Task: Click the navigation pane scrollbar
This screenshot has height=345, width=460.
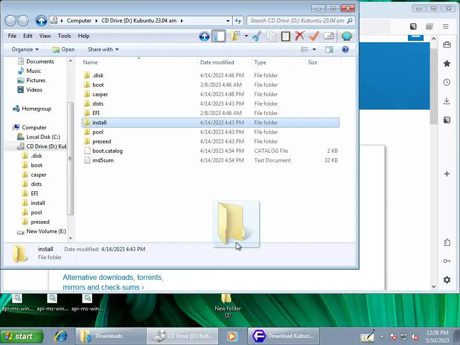Action: pyautogui.click(x=71, y=159)
